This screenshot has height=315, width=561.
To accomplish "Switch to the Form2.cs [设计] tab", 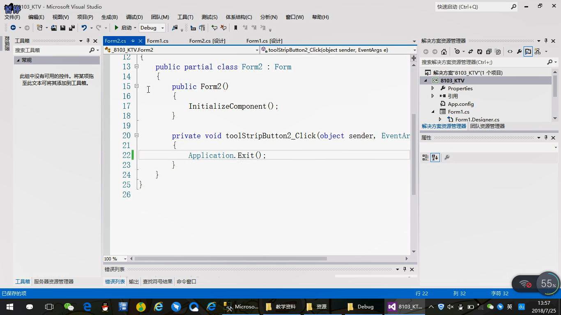I will click(x=207, y=41).
